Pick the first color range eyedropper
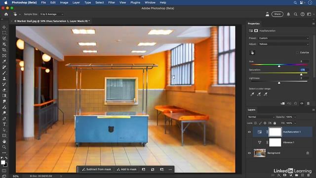 (x=252, y=94)
